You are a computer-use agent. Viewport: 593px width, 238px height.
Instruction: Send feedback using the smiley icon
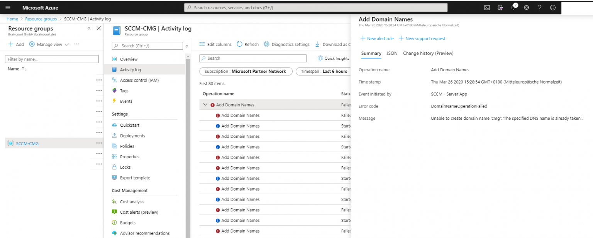point(552,7)
